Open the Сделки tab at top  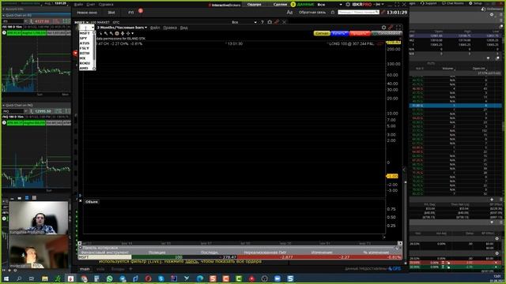pos(280,5)
